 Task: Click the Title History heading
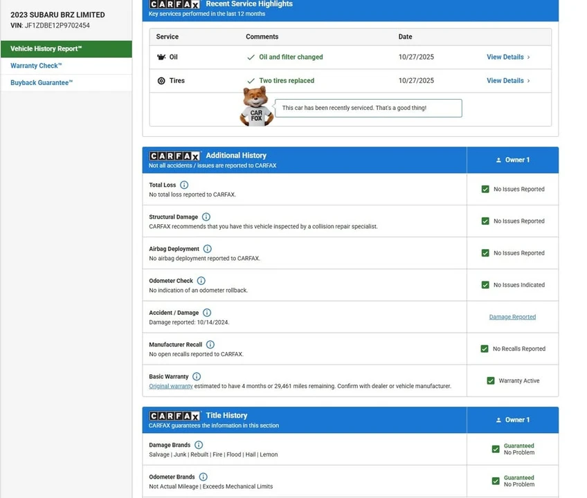pos(226,415)
